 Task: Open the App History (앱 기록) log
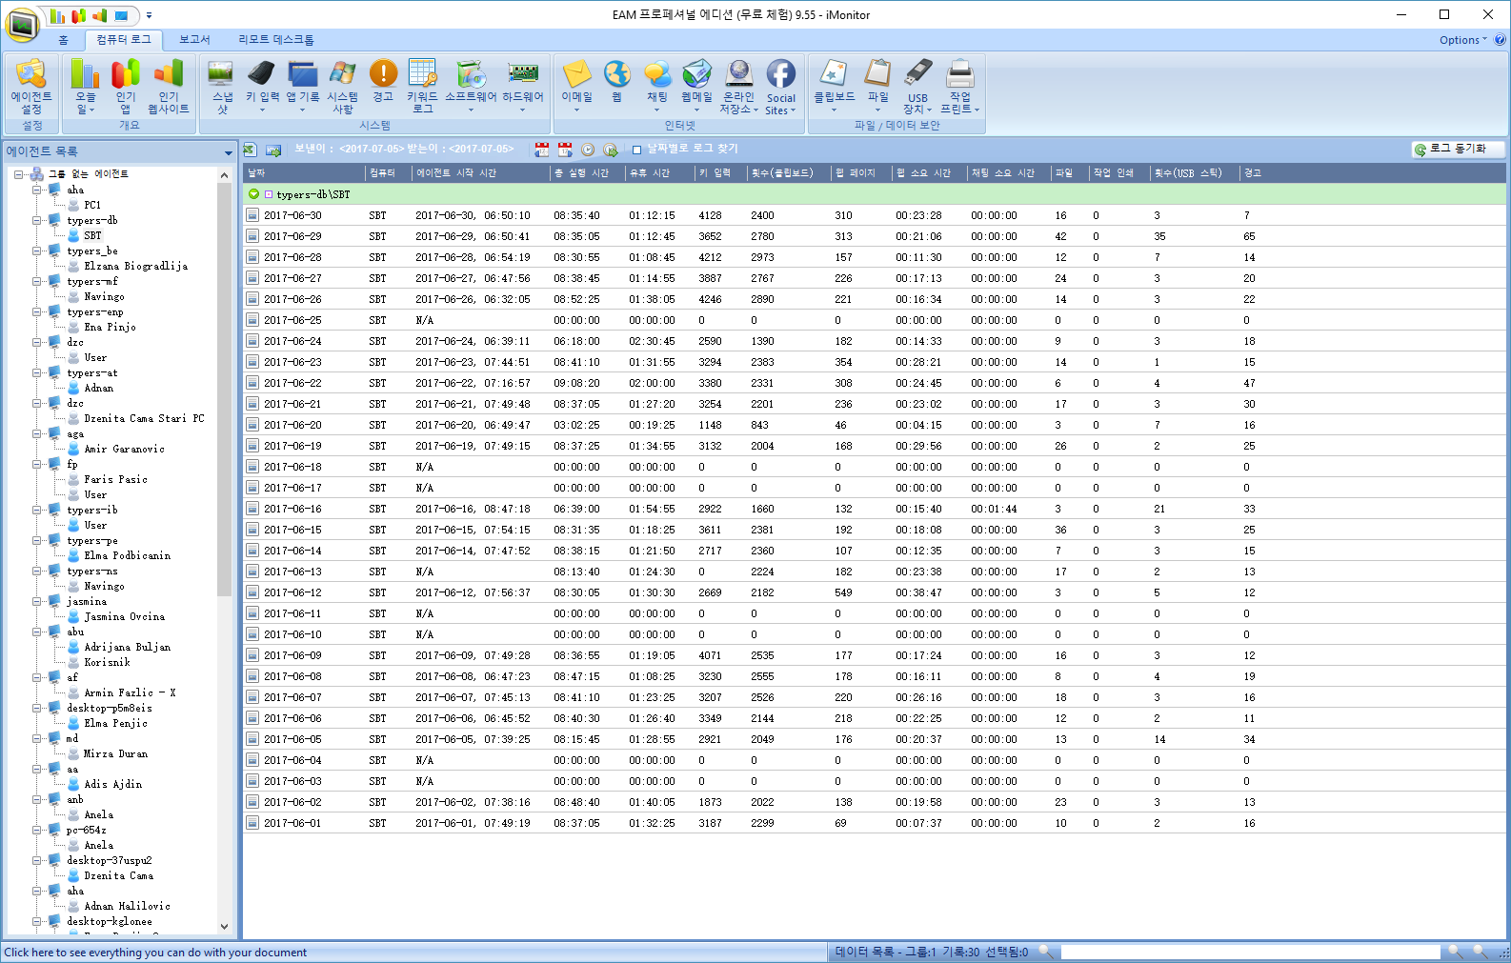coord(303,88)
